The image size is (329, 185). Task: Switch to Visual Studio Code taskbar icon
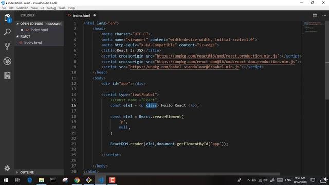click(x=101, y=180)
